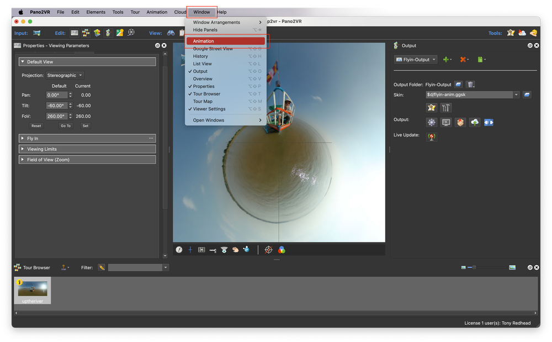Image resolution: width=552 pixels, height=342 pixels.
Task: Click the Generate Output gear icon
Action: [x=431, y=122]
